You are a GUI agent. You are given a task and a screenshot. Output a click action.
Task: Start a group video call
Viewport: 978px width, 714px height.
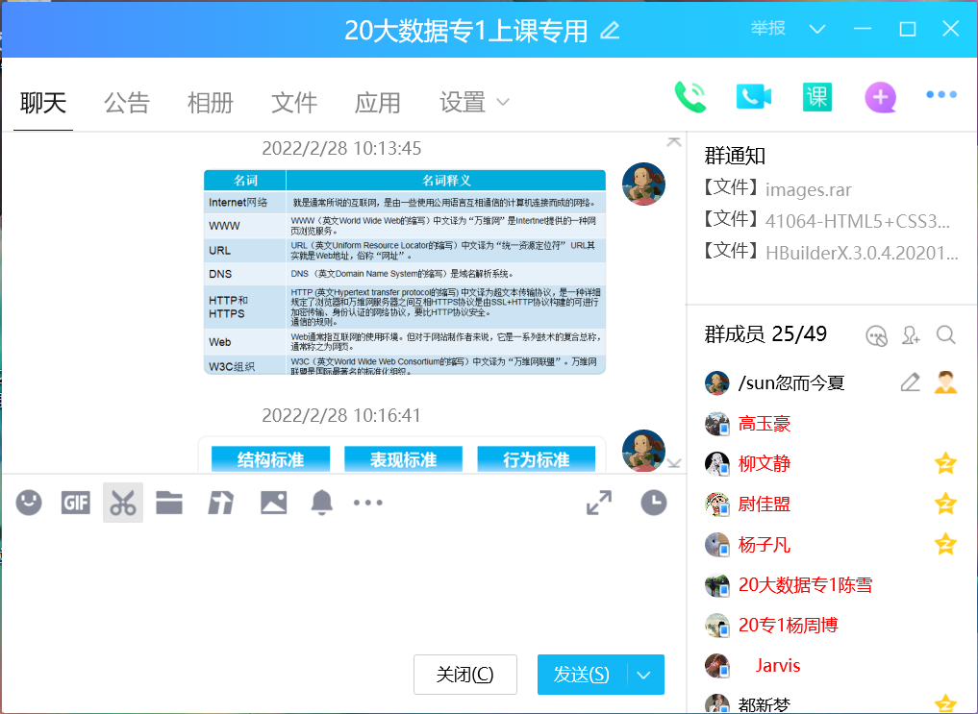(754, 97)
